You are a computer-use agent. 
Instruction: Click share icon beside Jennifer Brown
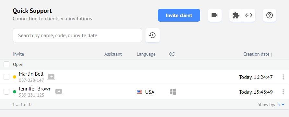[x=59, y=91]
